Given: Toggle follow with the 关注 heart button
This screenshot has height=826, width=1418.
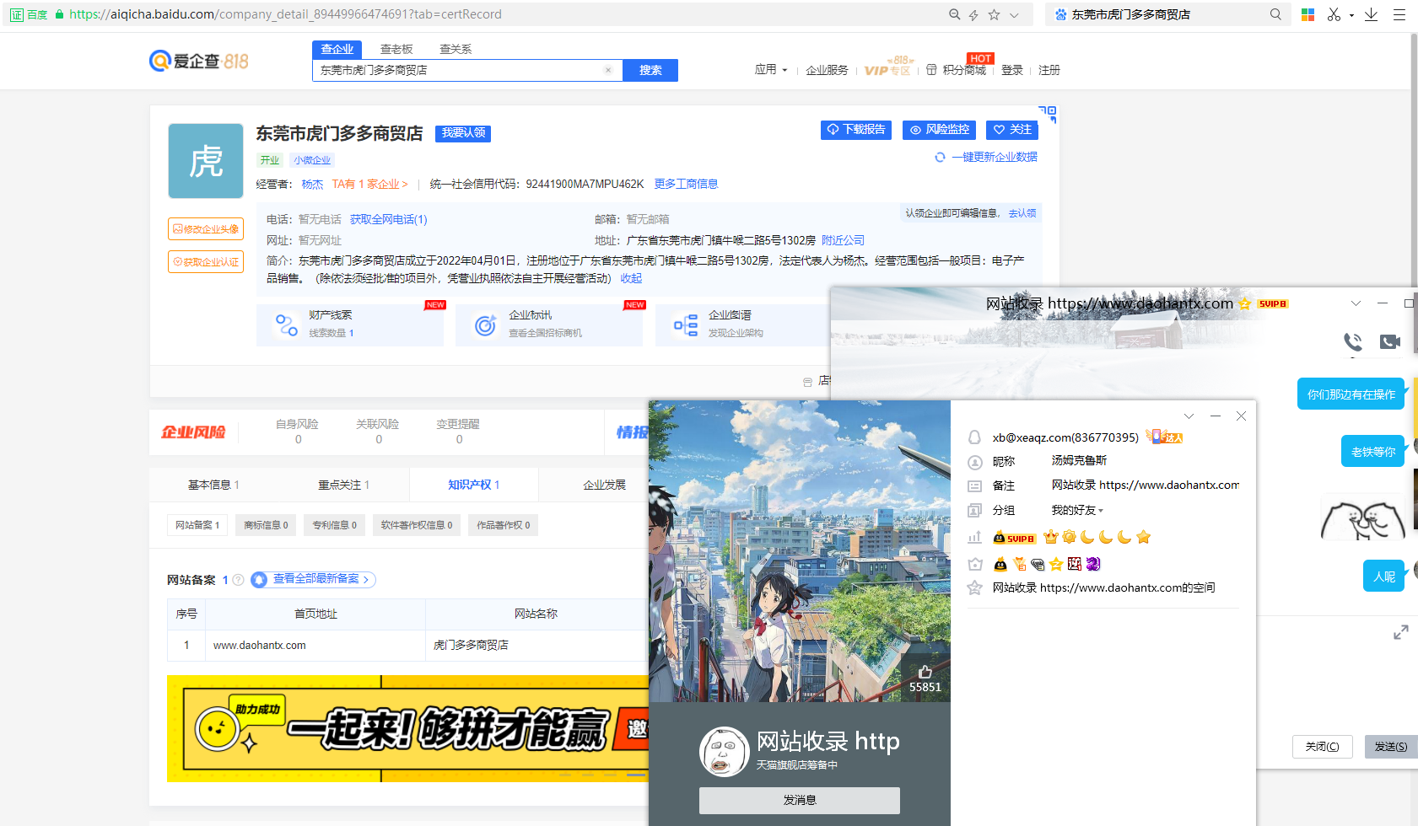Looking at the screenshot, I should (1011, 130).
